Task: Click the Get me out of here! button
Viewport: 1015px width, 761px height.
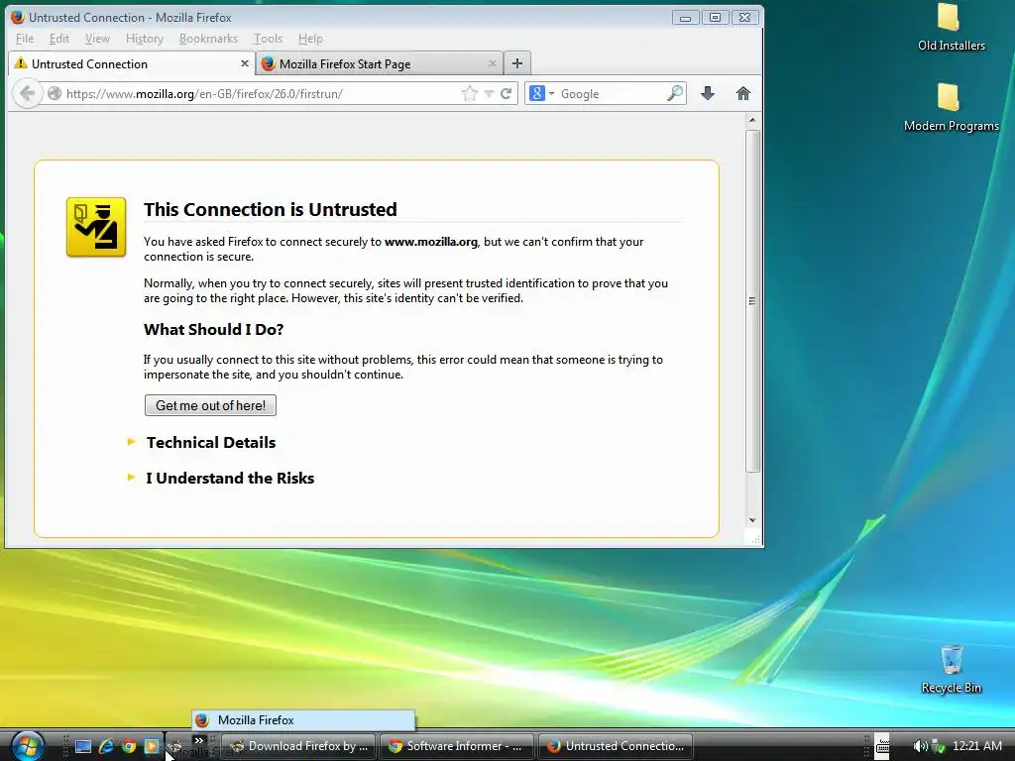Action: pos(210,405)
